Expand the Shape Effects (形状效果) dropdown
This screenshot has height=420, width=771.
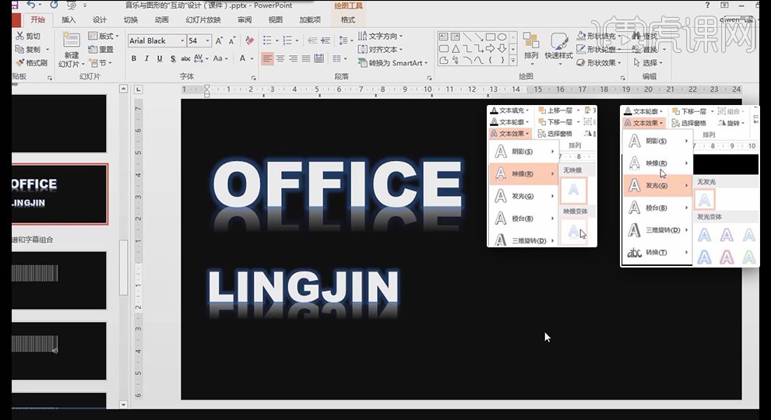click(x=604, y=63)
